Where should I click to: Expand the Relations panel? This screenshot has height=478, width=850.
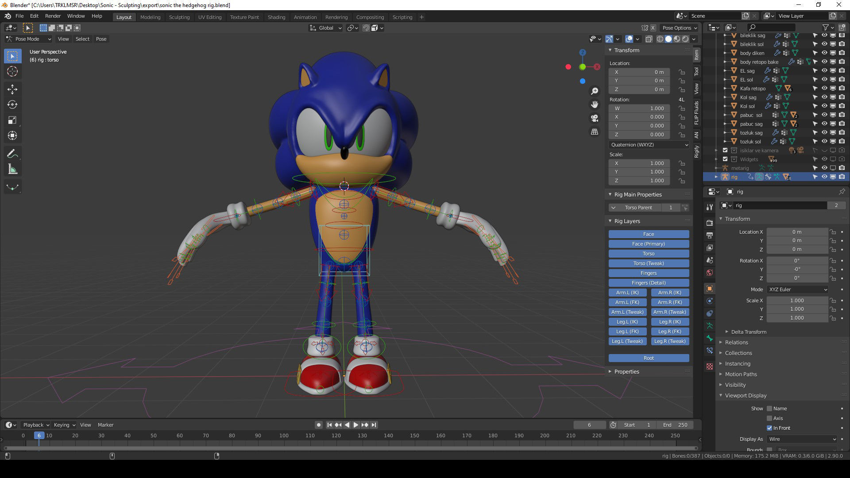736,343
